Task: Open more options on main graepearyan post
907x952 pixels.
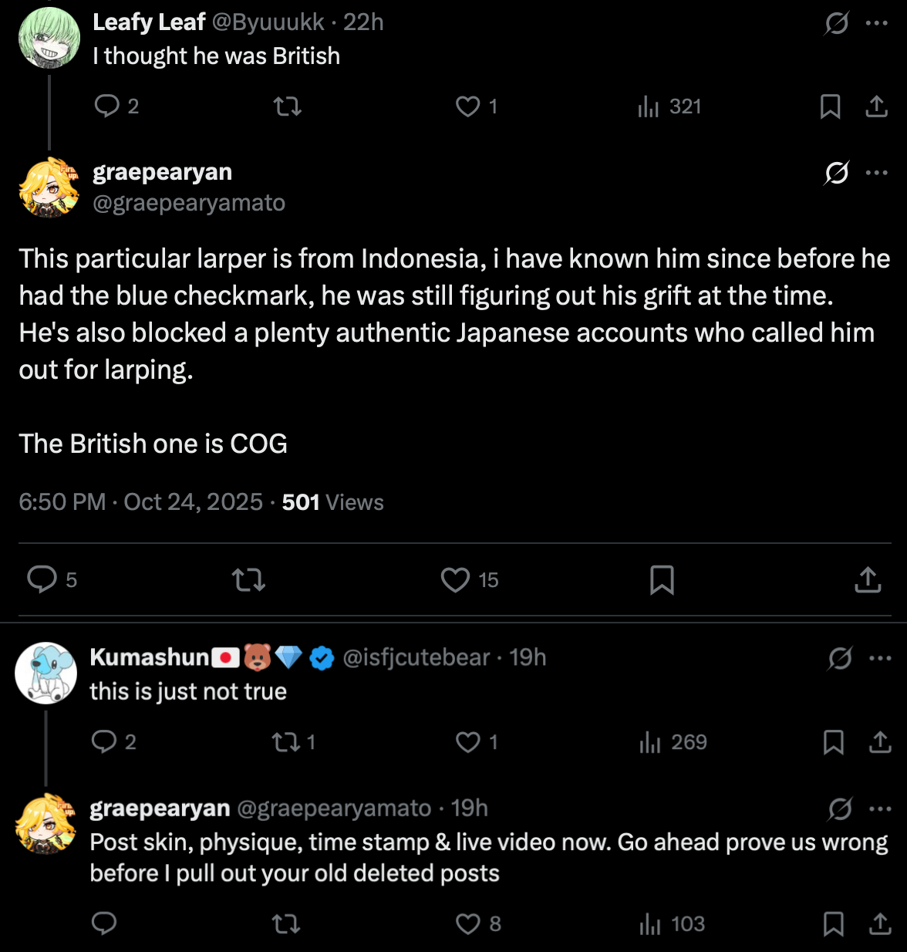Action: coord(876,173)
